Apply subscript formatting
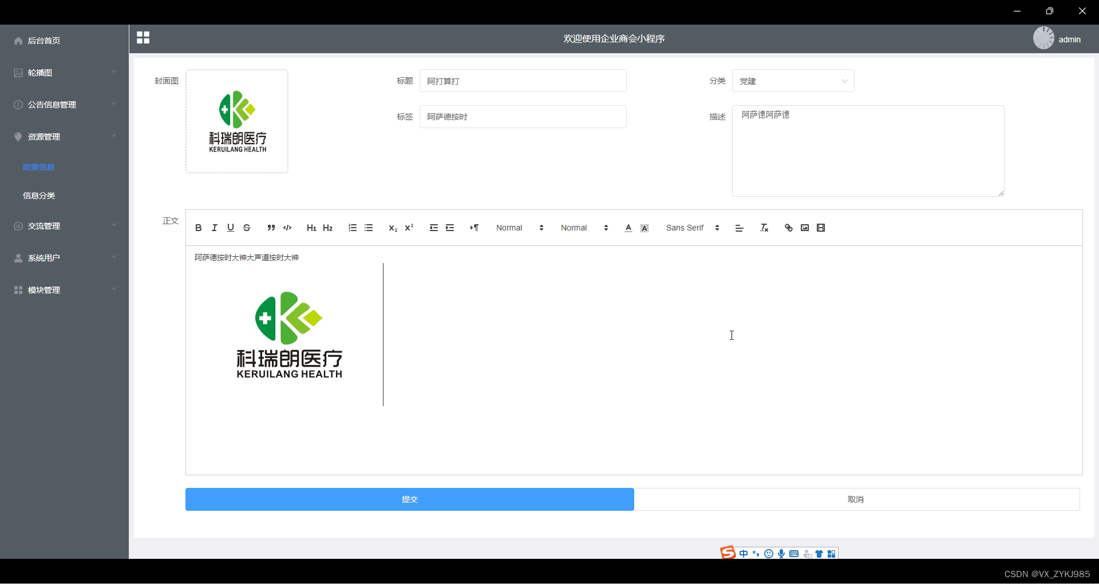1099x584 pixels. tap(393, 228)
